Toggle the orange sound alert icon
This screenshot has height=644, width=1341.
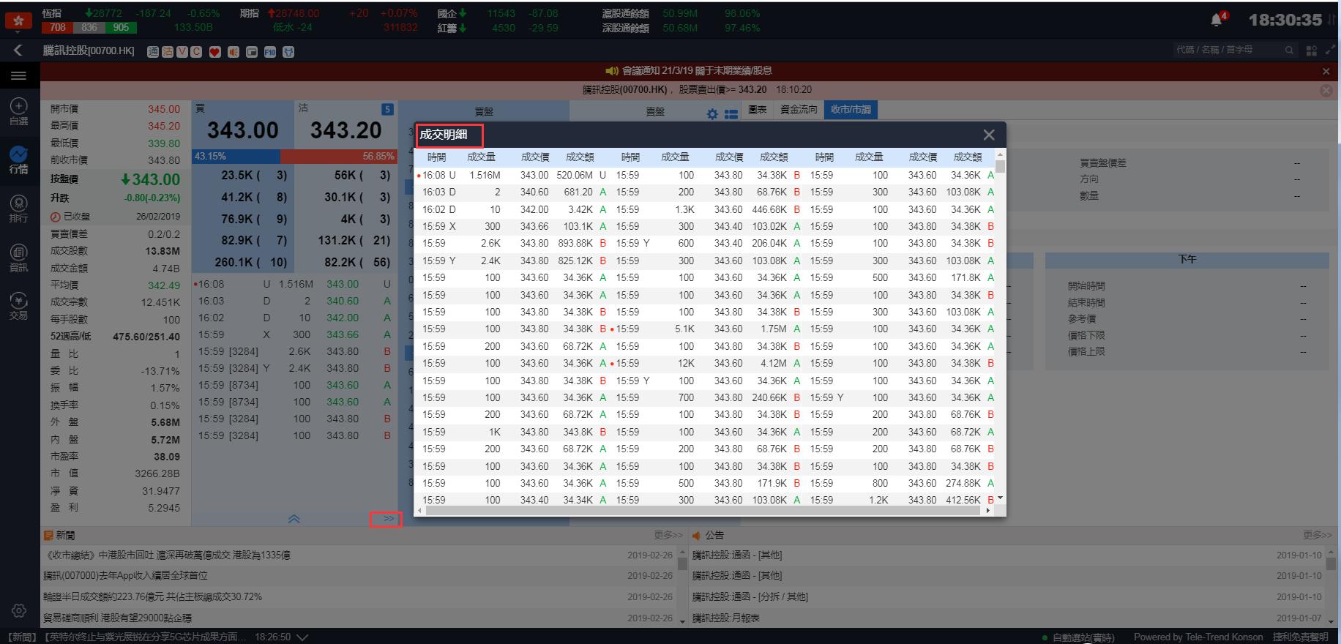[x=234, y=52]
